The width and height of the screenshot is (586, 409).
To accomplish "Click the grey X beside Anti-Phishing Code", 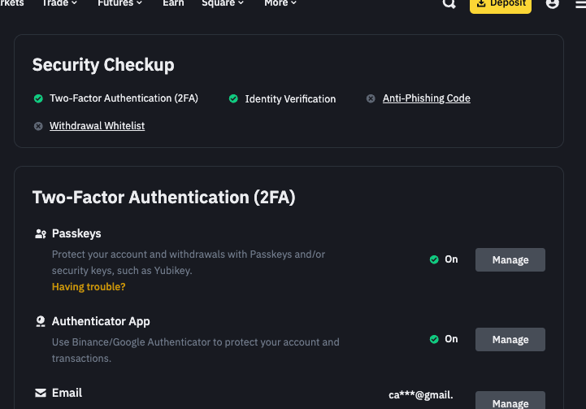I will coord(371,98).
